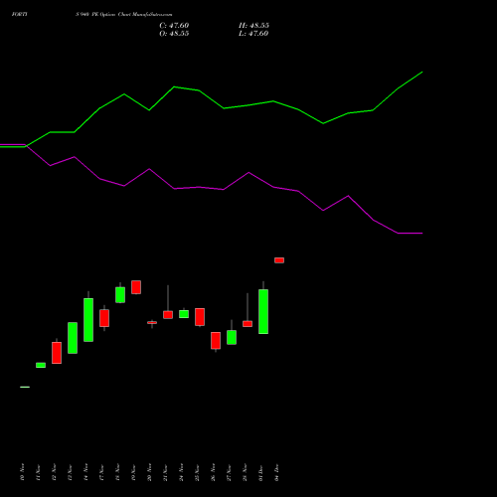This screenshot has height=497, width=497.
Task: Select the 04 Dec date label
Action: point(276,472)
